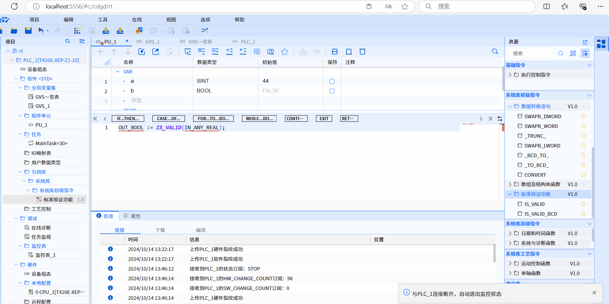Switch to the GVS_1 tab

[x=152, y=42]
